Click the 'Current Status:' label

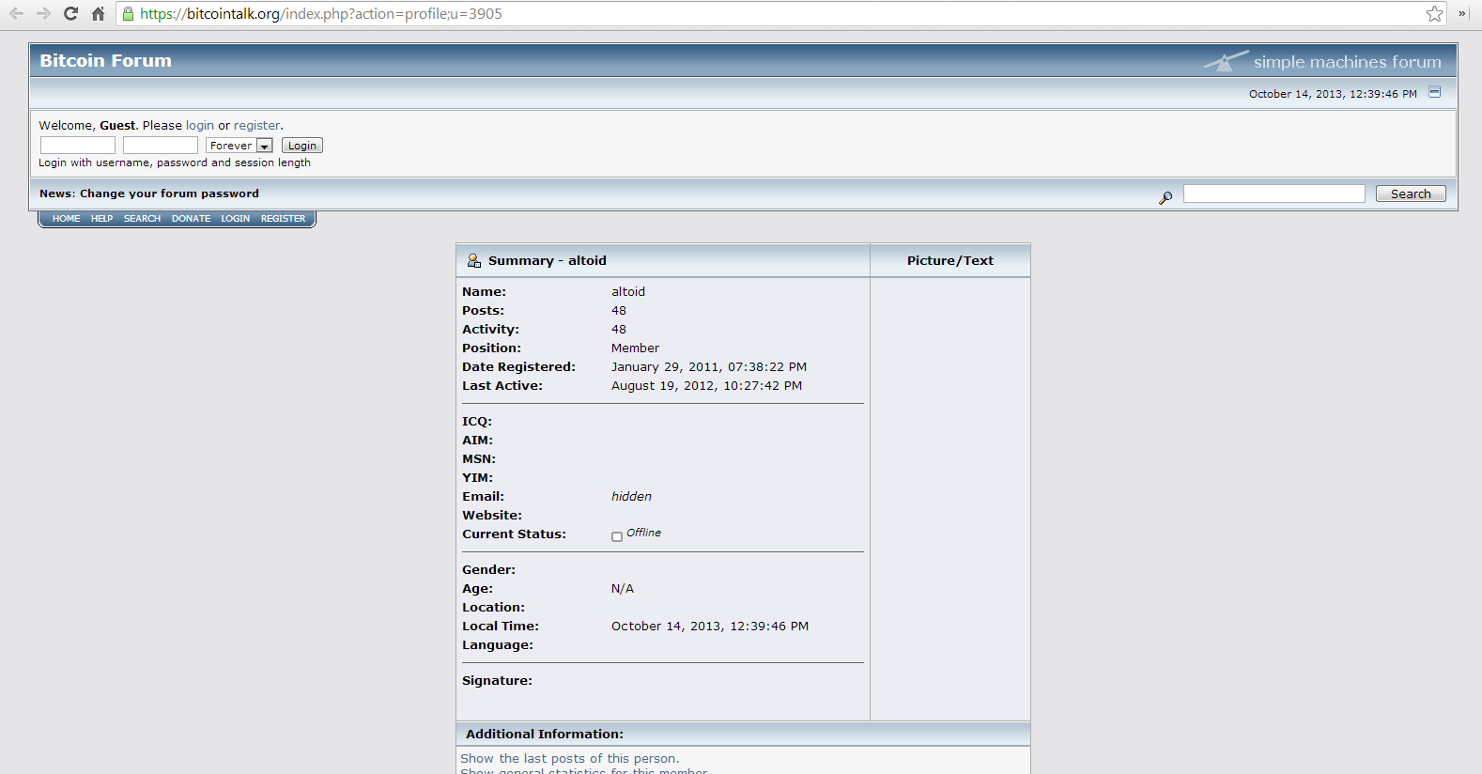coord(514,534)
